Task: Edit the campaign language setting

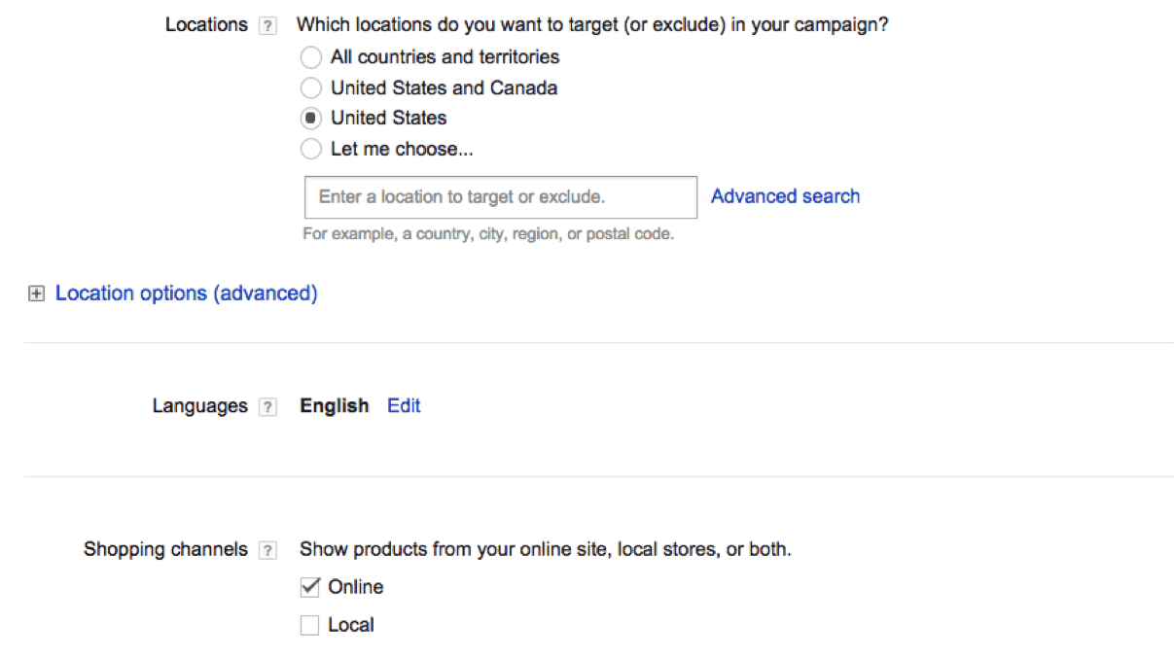Action: click(x=404, y=406)
